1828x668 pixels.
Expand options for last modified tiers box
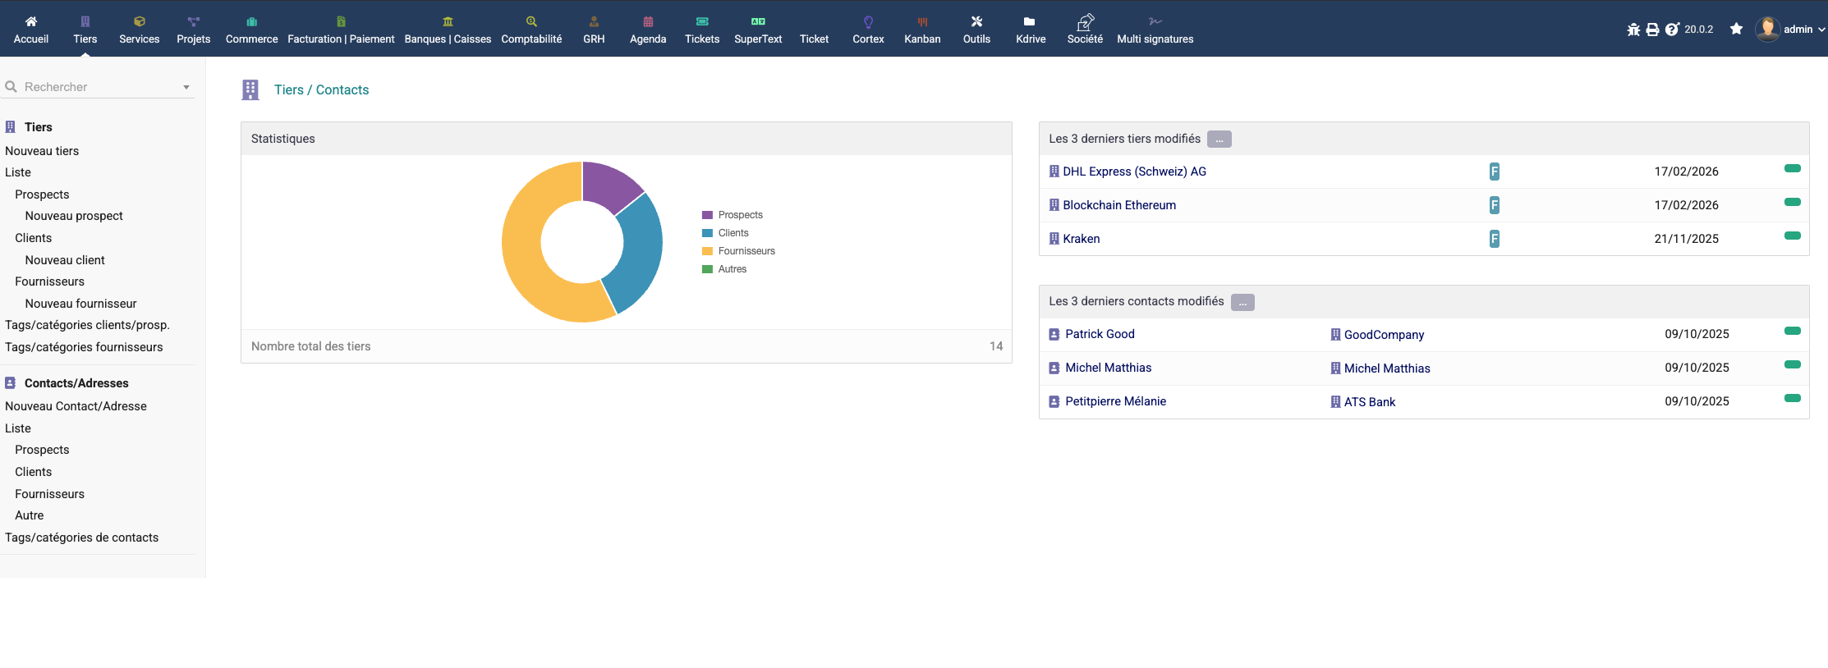point(1219,140)
